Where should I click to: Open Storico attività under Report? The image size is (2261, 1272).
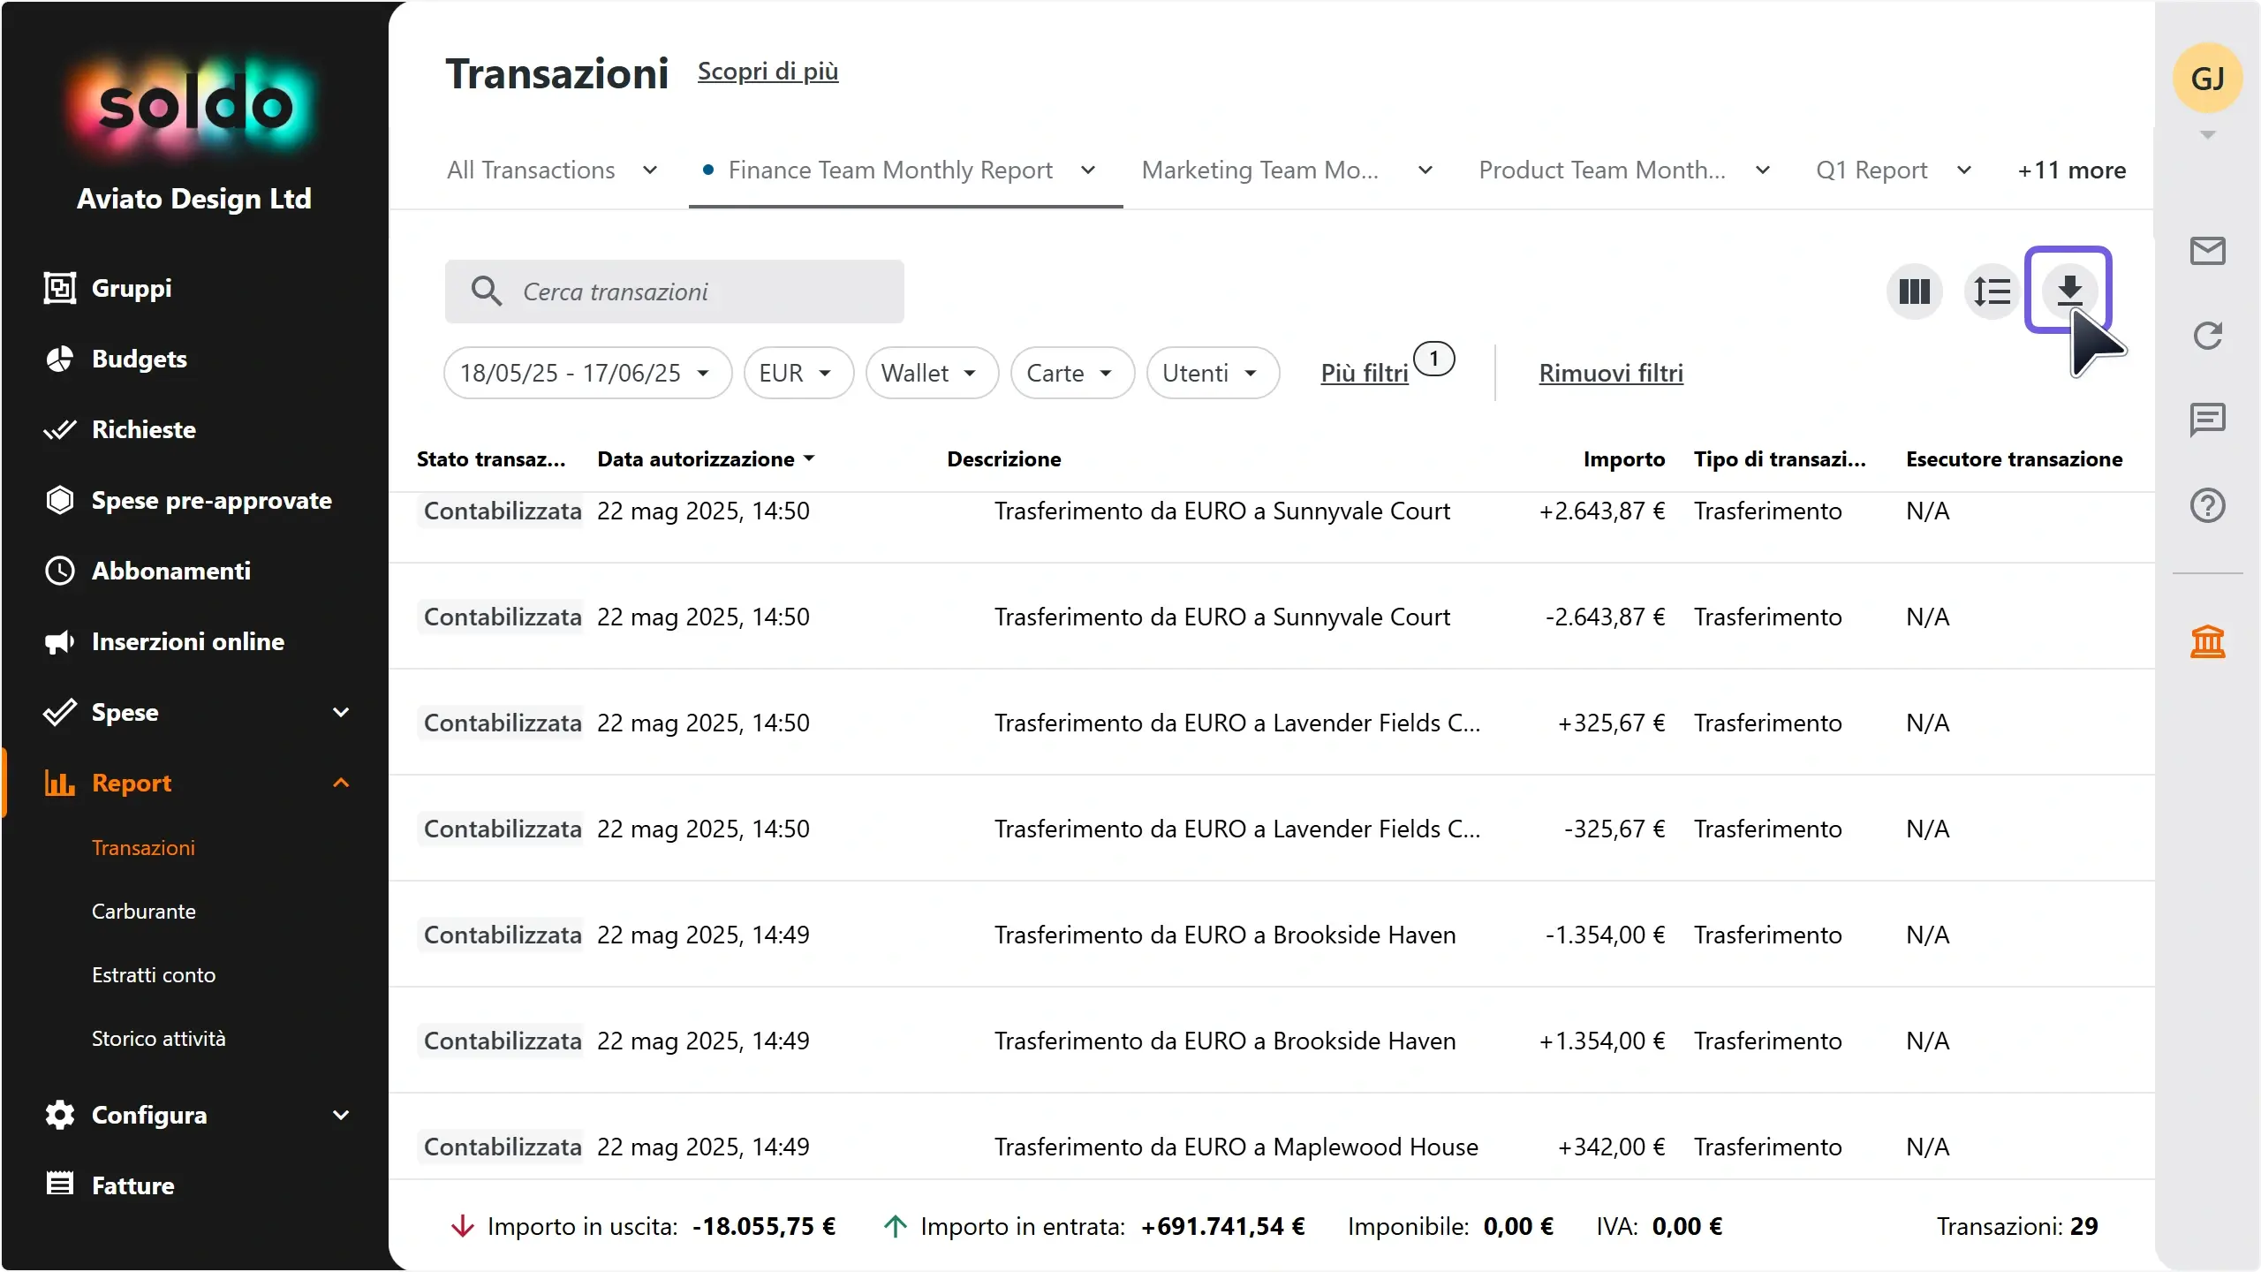click(x=159, y=1038)
